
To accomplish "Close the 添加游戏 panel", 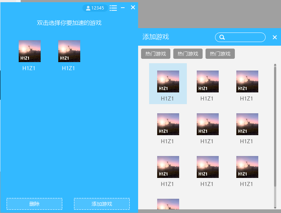I will (275, 37).
